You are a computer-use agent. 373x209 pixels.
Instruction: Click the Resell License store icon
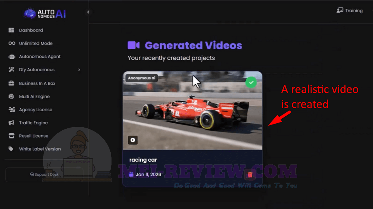(11, 136)
